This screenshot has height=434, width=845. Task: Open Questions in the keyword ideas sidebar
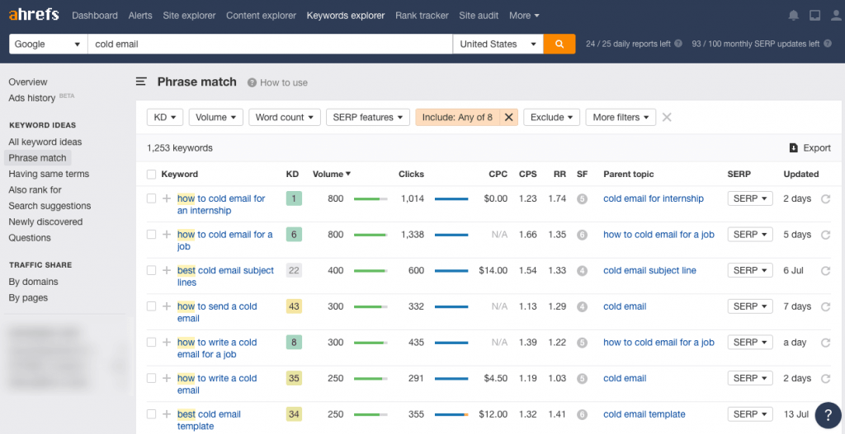point(30,237)
